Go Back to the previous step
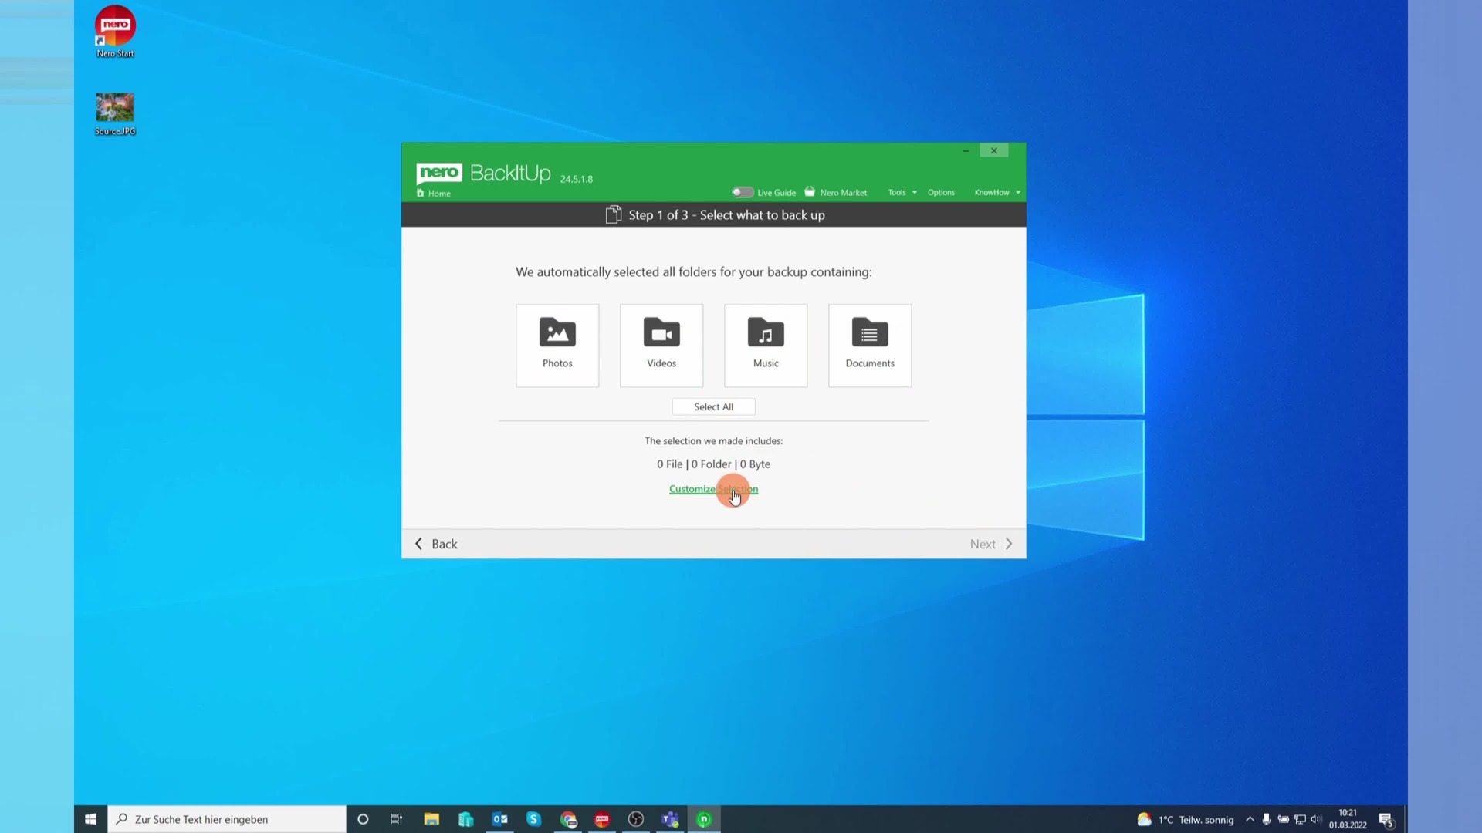This screenshot has height=833, width=1482. point(436,544)
